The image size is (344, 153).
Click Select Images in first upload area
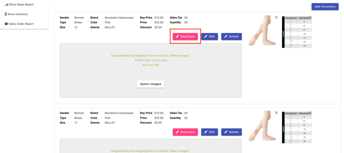151,84
